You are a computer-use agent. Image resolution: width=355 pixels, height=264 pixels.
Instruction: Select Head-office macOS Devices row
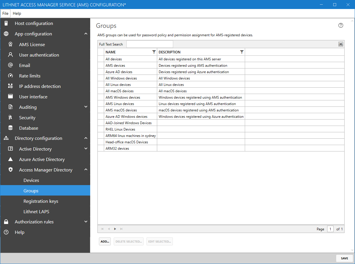[x=221, y=142]
